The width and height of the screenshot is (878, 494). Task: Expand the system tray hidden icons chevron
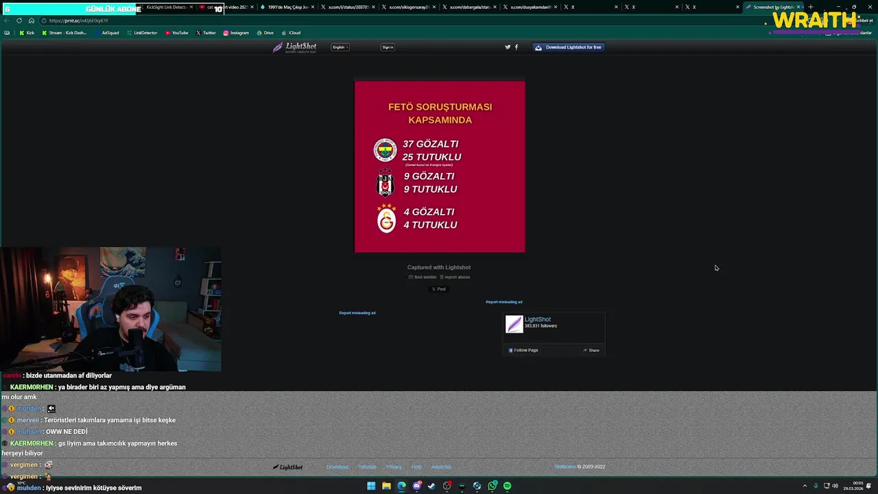click(805, 486)
